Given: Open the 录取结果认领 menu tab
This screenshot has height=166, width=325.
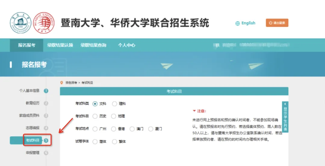Looking at the screenshot, I should click(60, 45).
